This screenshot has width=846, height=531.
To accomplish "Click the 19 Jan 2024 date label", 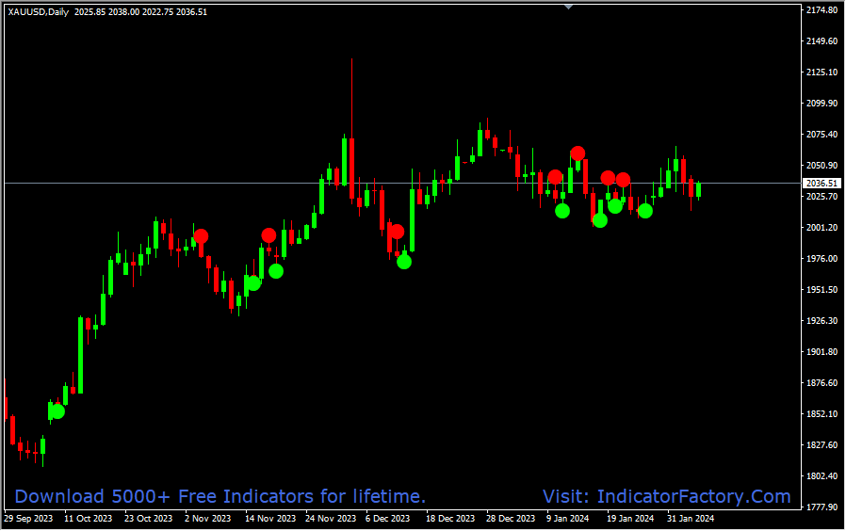I will click(x=630, y=519).
